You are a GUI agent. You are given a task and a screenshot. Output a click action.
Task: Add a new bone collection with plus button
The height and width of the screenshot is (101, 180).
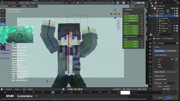[176, 59]
